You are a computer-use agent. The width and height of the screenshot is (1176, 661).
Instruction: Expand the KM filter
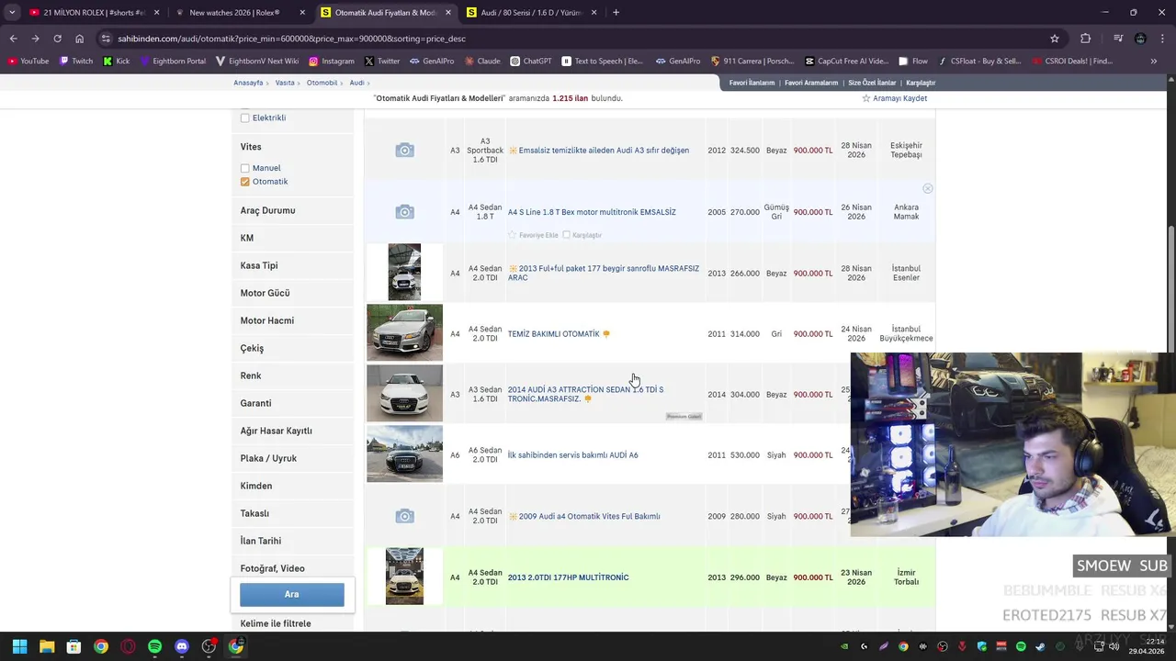point(292,238)
